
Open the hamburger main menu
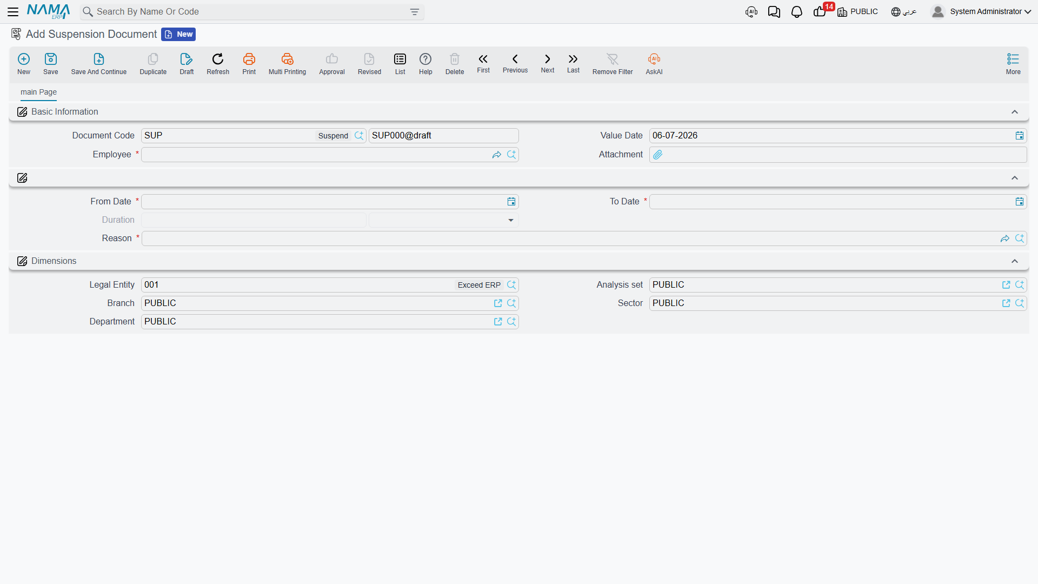point(13,12)
